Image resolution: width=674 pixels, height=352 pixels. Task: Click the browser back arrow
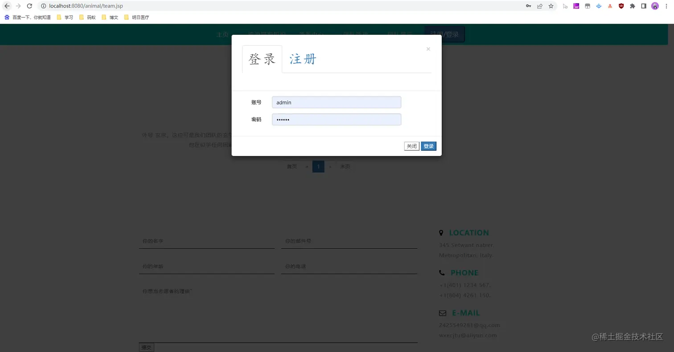(x=7, y=6)
